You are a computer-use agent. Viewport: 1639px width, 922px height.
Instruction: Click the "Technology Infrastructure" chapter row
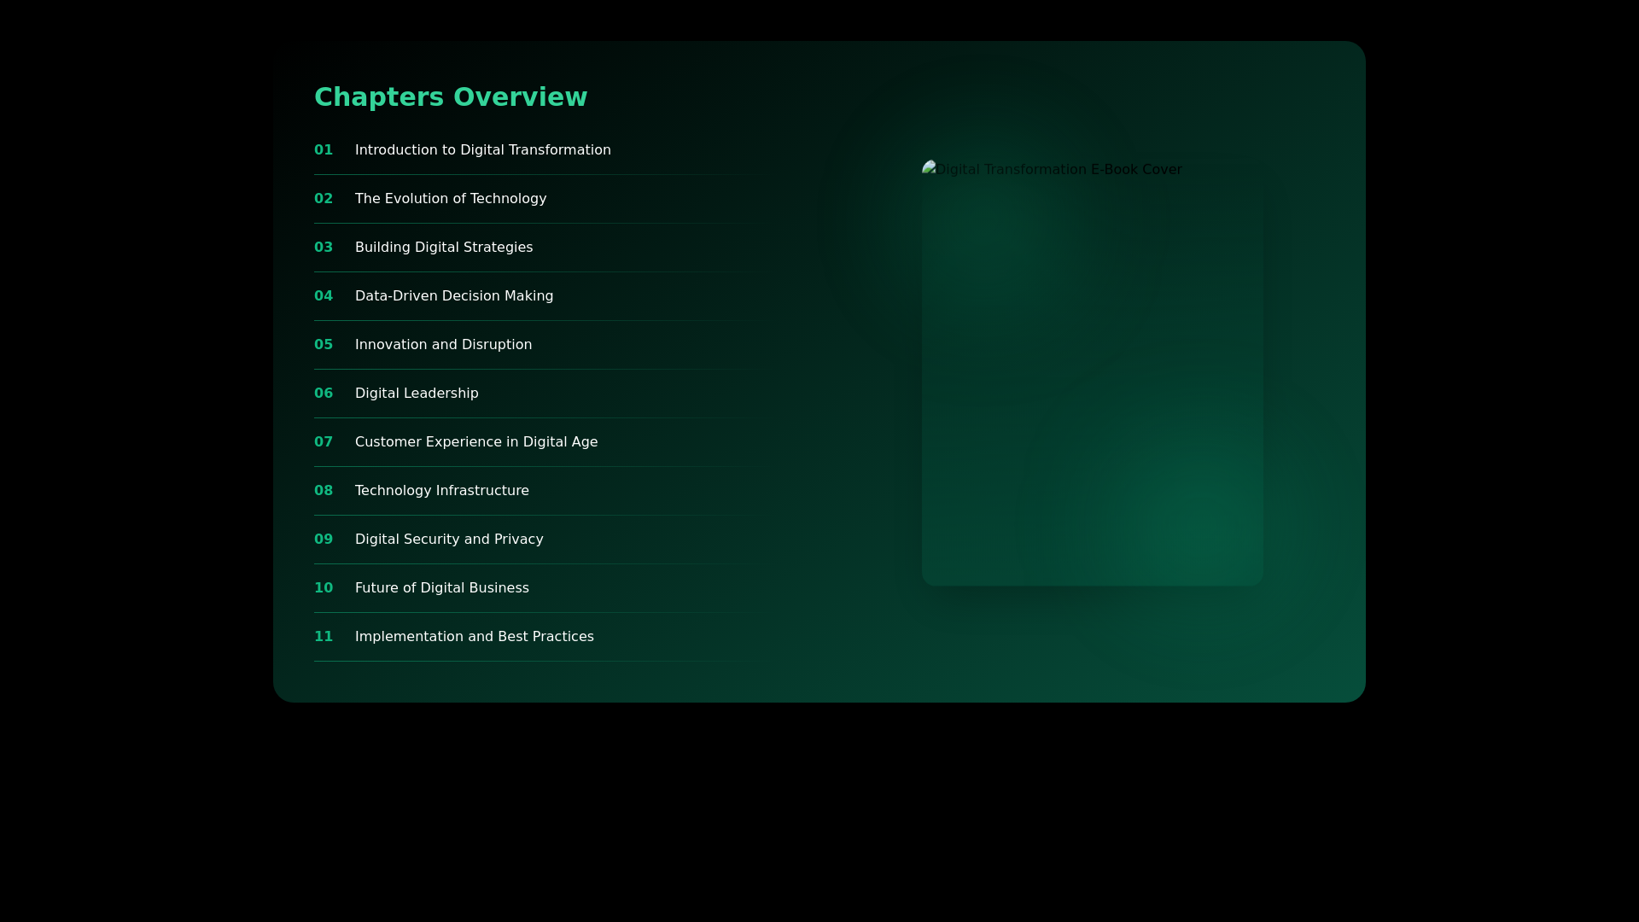441,490
